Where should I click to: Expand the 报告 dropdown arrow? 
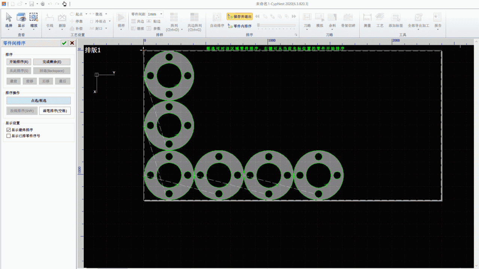tap(437, 30)
